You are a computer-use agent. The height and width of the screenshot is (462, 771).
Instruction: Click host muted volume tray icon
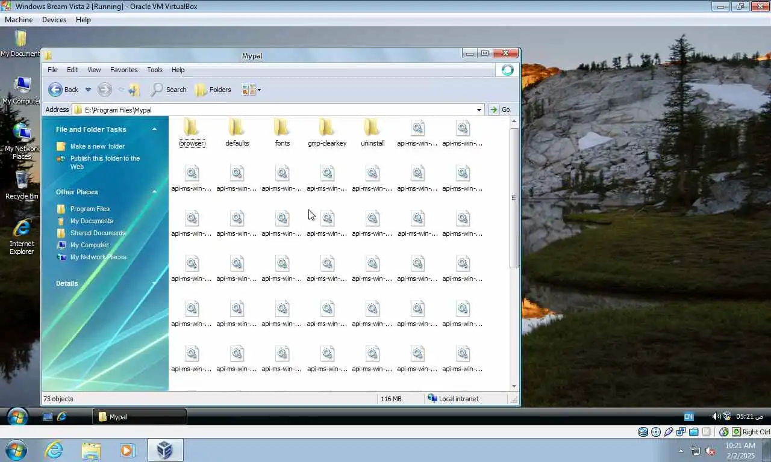click(x=710, y=451)
